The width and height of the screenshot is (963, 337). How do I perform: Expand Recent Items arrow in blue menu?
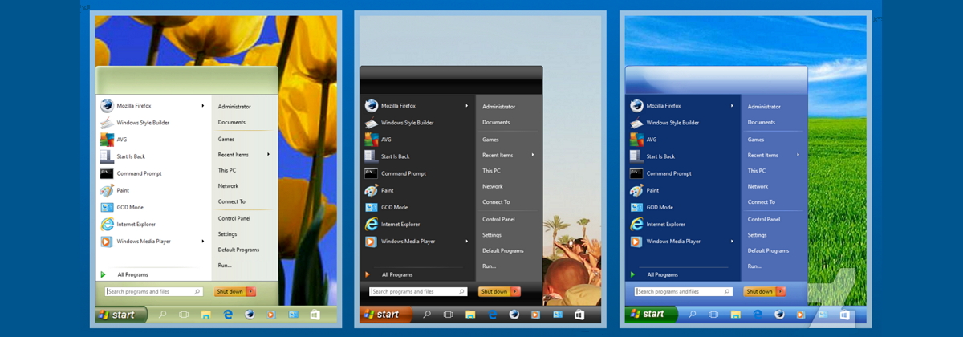798,155
